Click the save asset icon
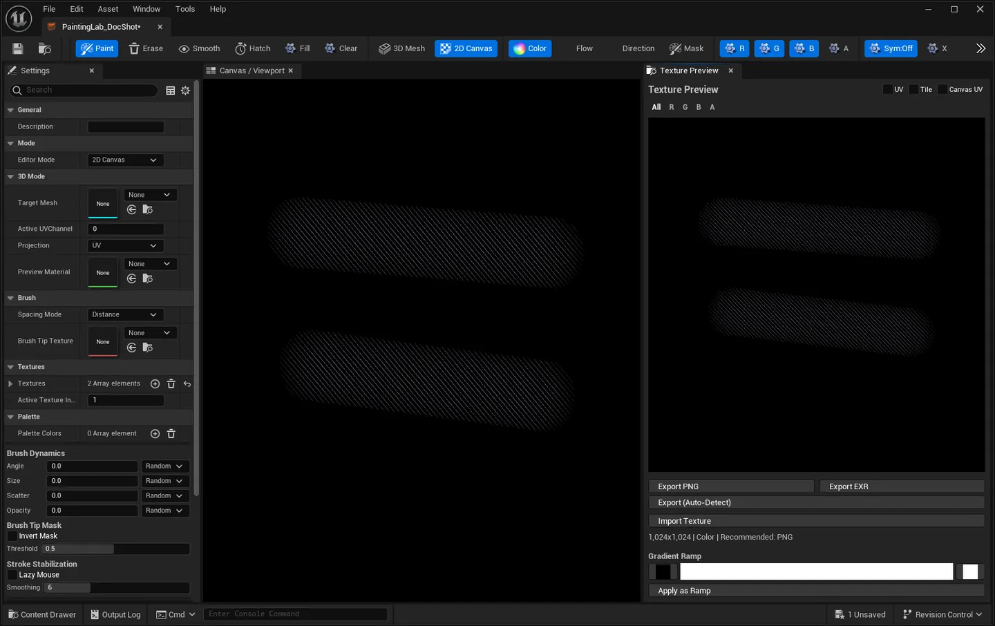995x626 pixels. click(18, 48)
